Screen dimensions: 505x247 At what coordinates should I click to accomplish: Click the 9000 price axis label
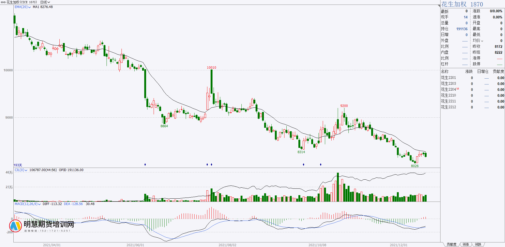tap(9, 118)
